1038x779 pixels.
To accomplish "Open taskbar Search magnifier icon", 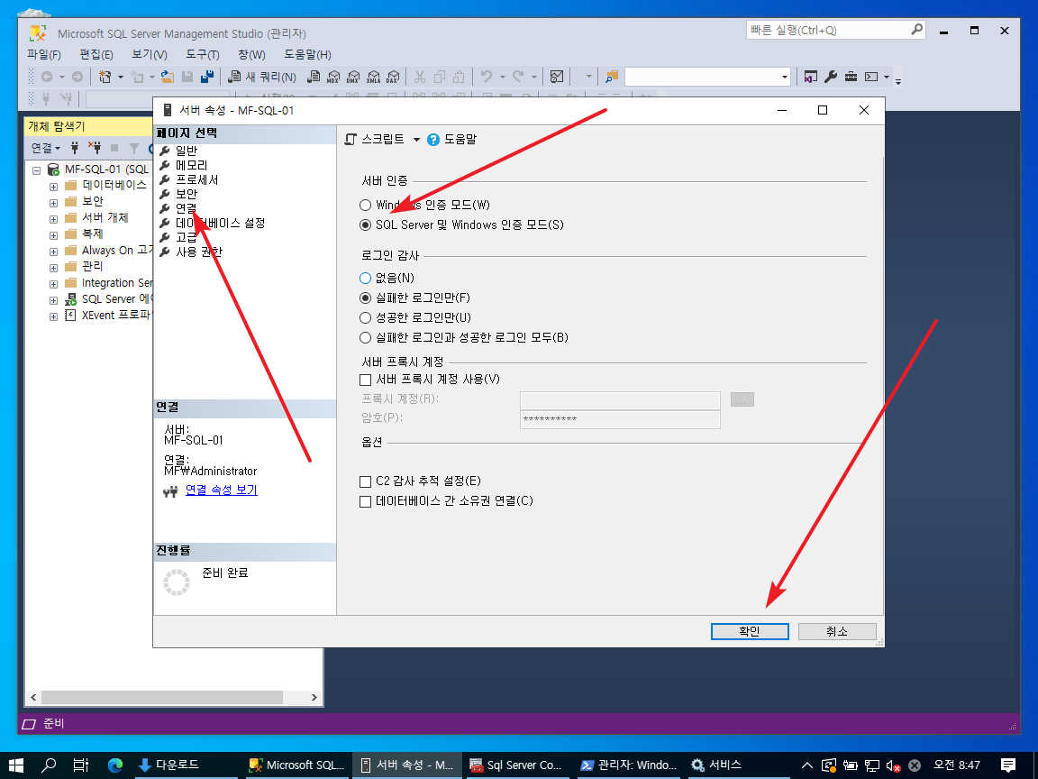I will click(49, 765).
